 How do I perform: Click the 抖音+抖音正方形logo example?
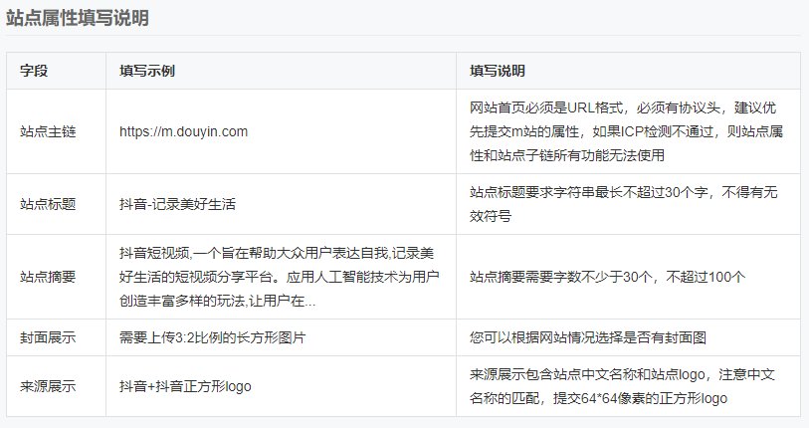[184, 386]
